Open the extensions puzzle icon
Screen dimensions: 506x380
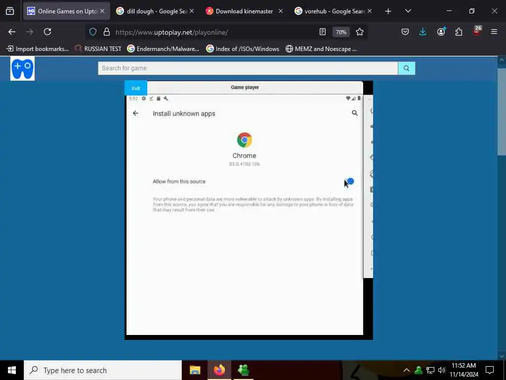[459, 32]
